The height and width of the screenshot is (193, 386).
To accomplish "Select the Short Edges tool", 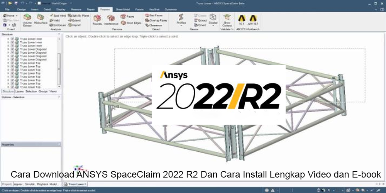I will pos(131,23).
